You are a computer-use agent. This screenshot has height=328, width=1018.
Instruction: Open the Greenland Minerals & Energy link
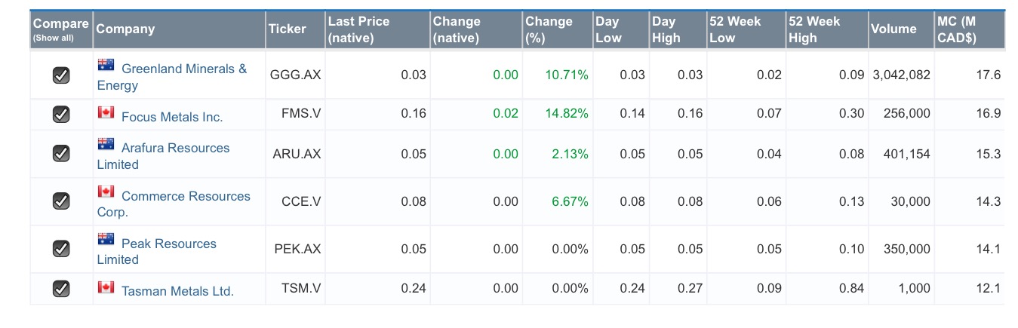pos(183,69)
